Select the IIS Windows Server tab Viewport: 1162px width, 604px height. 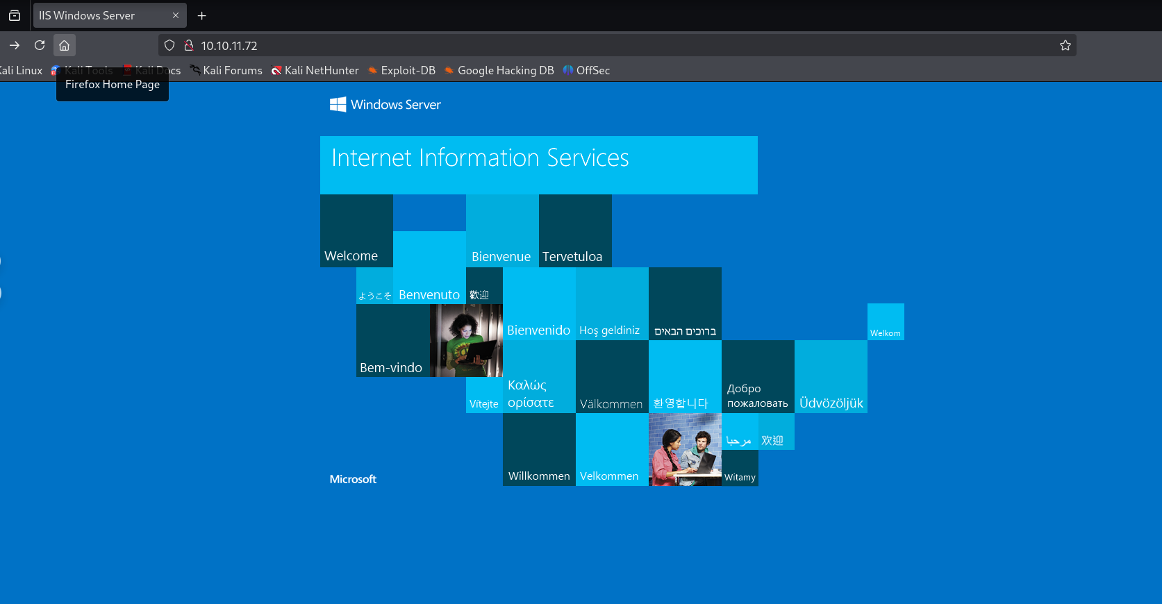click(x=97, y=16)
